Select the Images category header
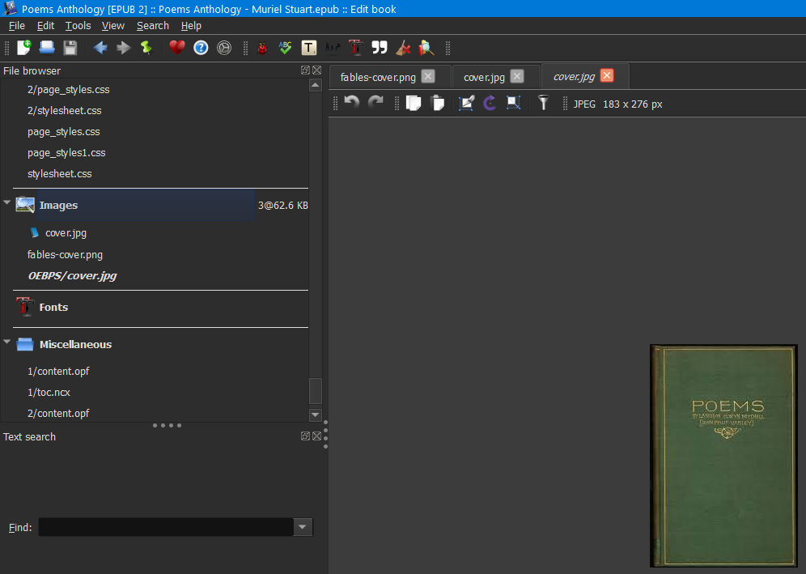This screenshot has width=806, height=574. 161,205
